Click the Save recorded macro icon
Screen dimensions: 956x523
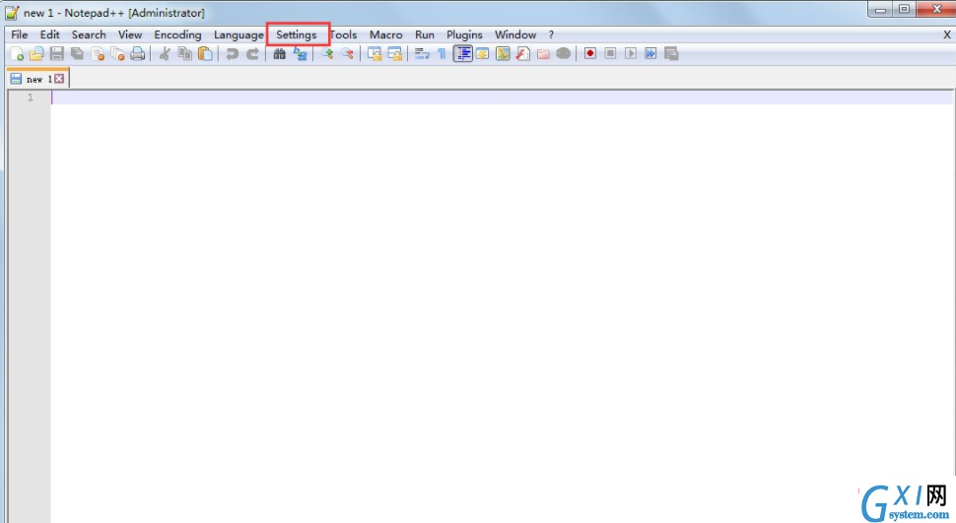pyautogui.click(x=671, y=53)
